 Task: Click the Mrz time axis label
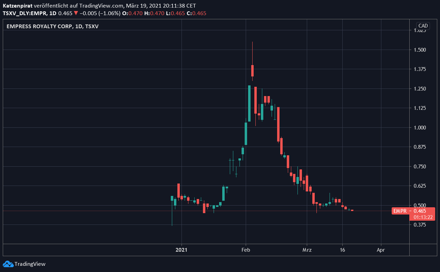tap(307, 250)
